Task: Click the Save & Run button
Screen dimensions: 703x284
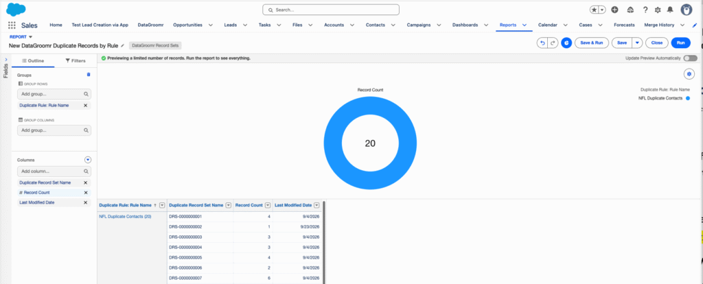Action: pos(592,43)
